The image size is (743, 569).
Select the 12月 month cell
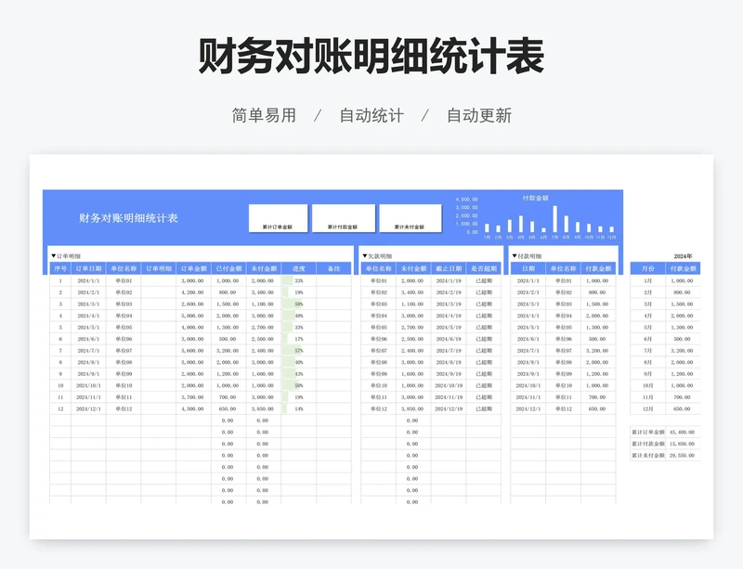647,408
